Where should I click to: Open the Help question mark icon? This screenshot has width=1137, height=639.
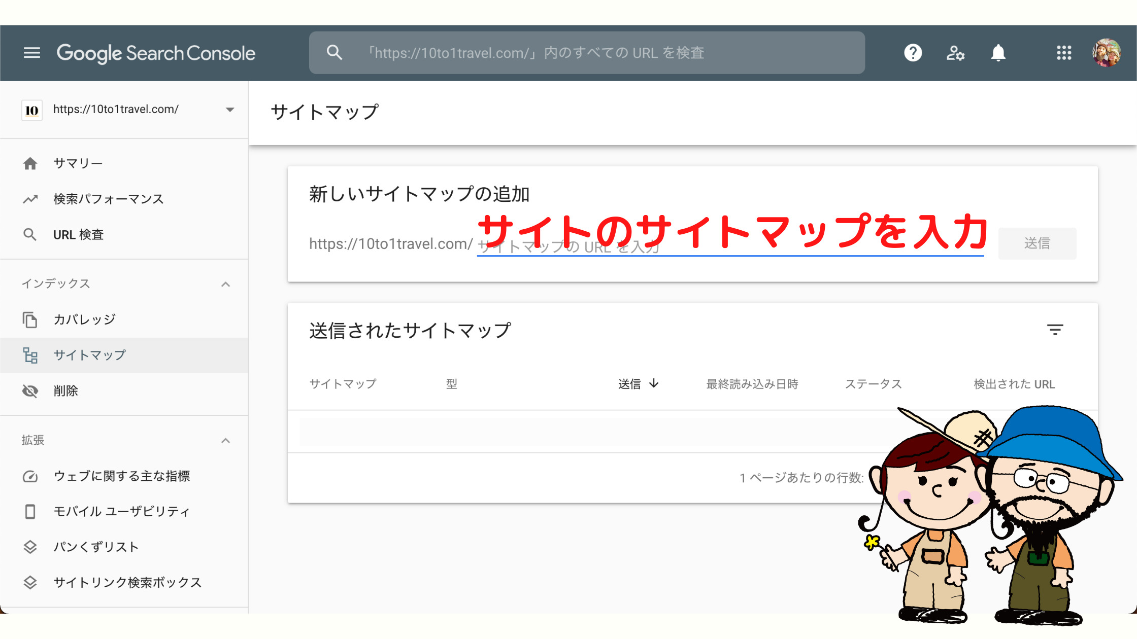(913, 53)
